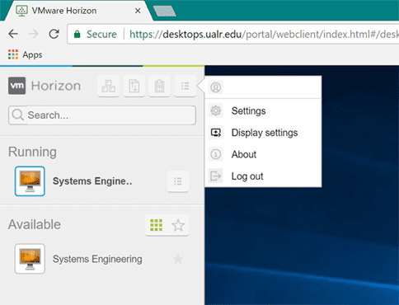Image resolution: width=399 pixels, height=305 pixels.
Task: Open Settings from the menu
Action: (263, 110)
